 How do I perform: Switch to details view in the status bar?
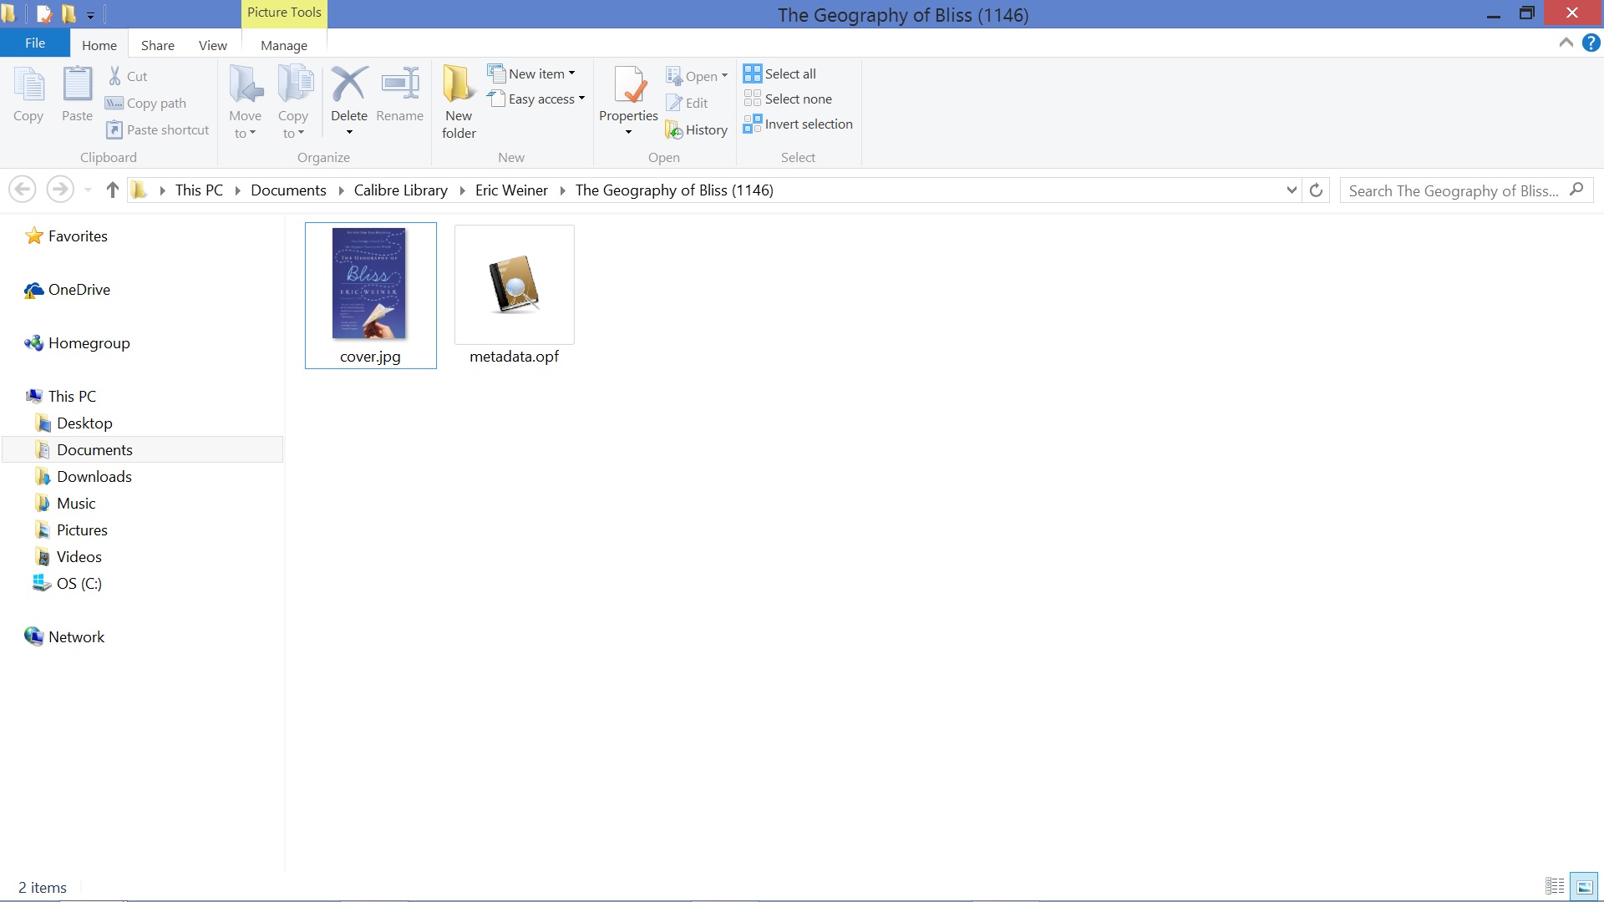(x=1555, y=886)
